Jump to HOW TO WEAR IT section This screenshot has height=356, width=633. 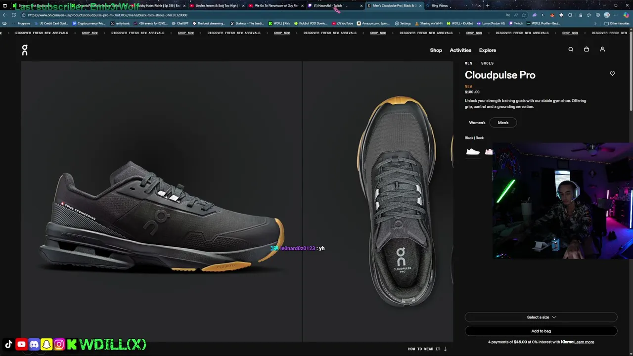[x=427, y=349]
